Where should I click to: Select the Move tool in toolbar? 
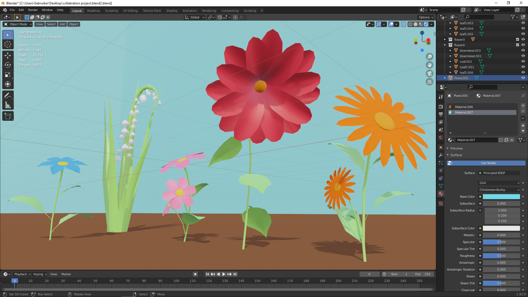(x=8, y=56)
